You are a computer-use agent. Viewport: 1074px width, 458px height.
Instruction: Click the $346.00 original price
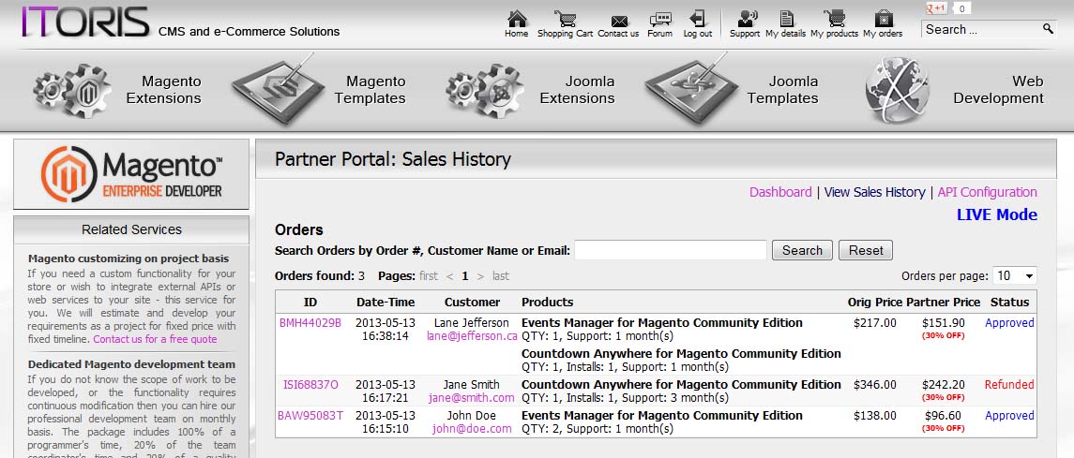coord(875,385)
